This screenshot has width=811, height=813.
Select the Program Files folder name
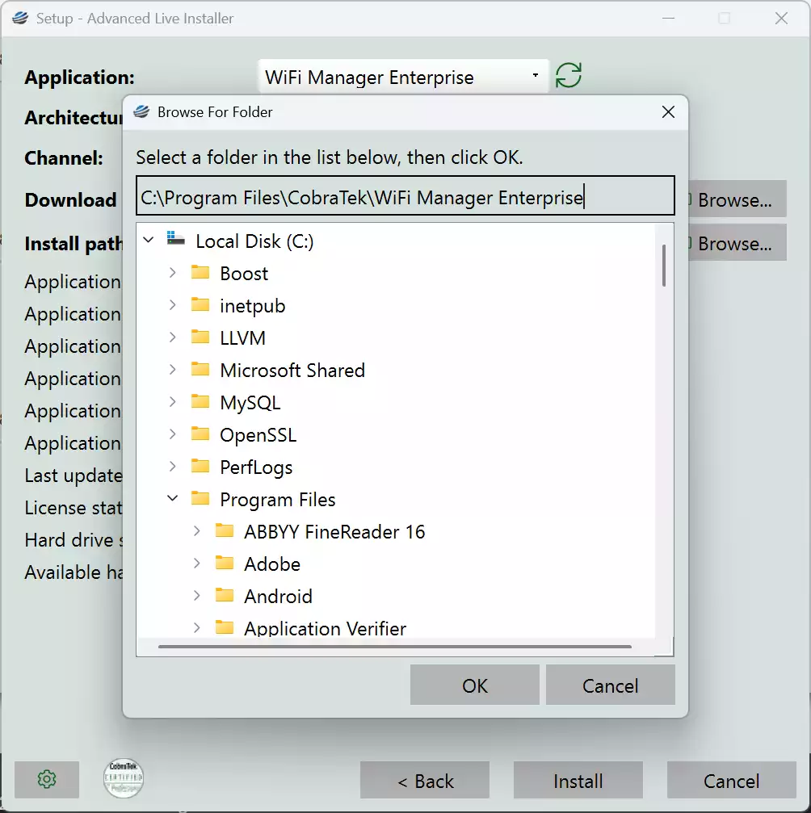click(x=278, y=499)
